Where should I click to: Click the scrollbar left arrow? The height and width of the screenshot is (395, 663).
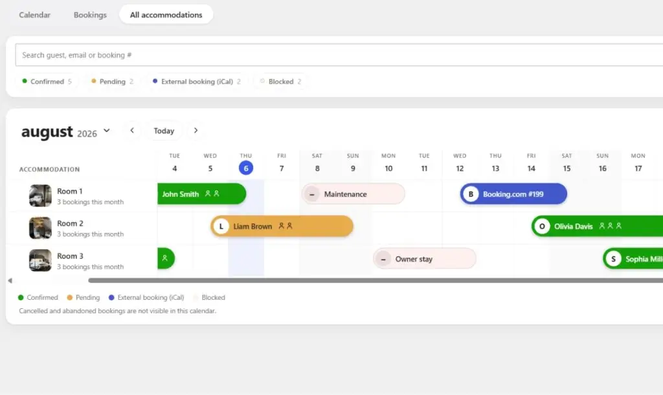tap(10, 280)
